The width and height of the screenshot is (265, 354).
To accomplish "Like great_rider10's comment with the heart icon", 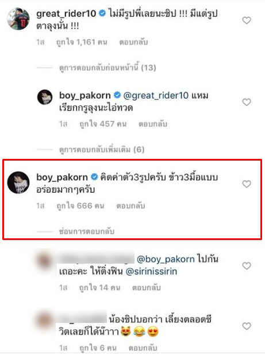I will [247, 21].
